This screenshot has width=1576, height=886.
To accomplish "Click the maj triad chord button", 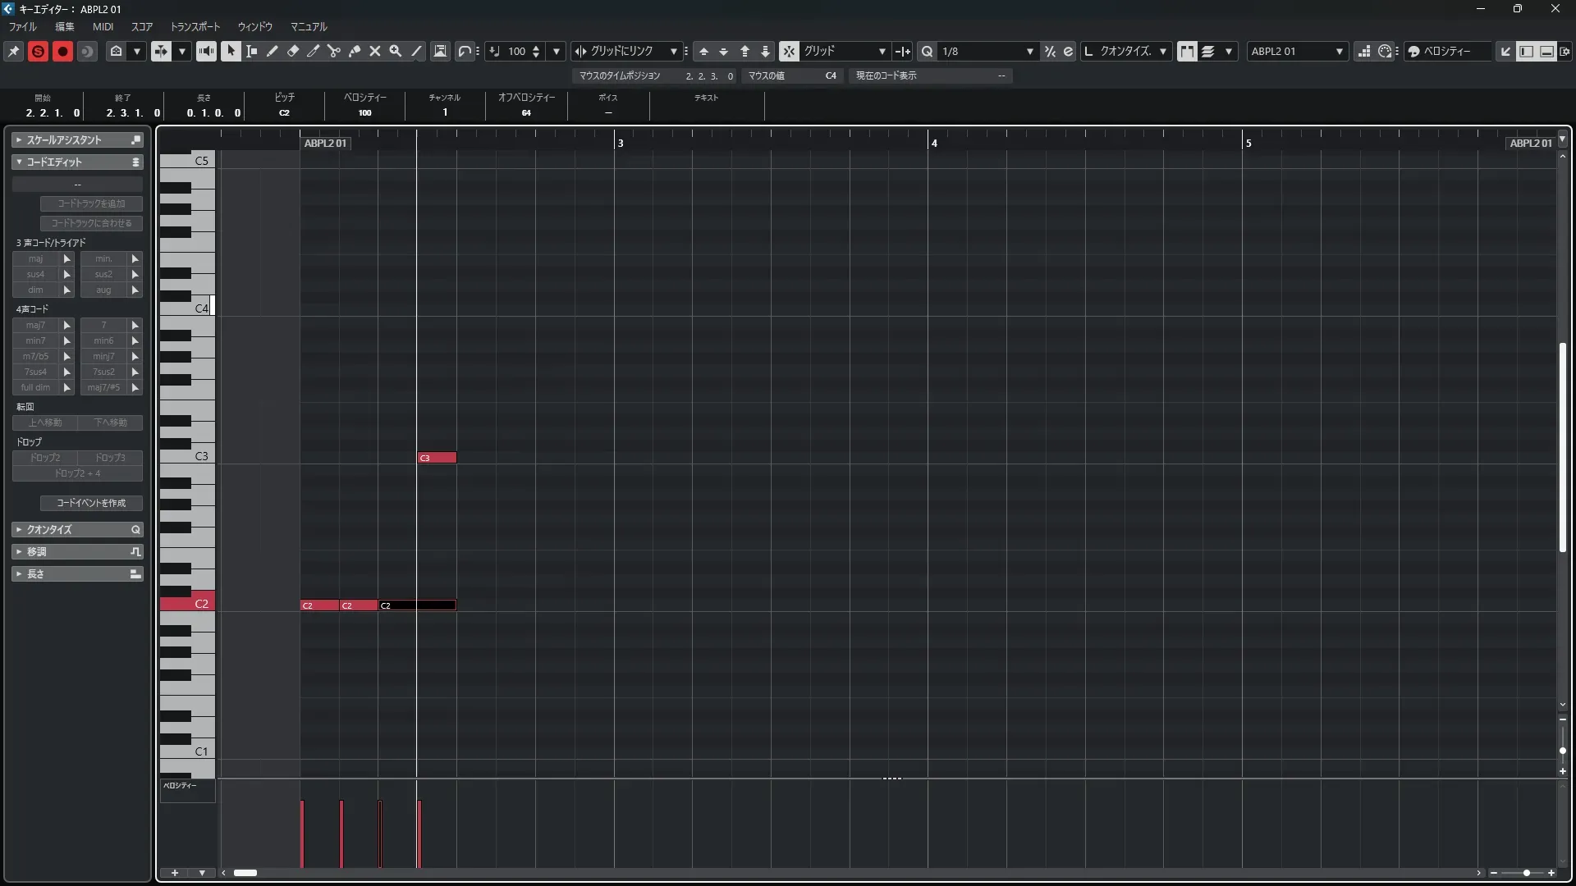I will [x=35, y=258].
